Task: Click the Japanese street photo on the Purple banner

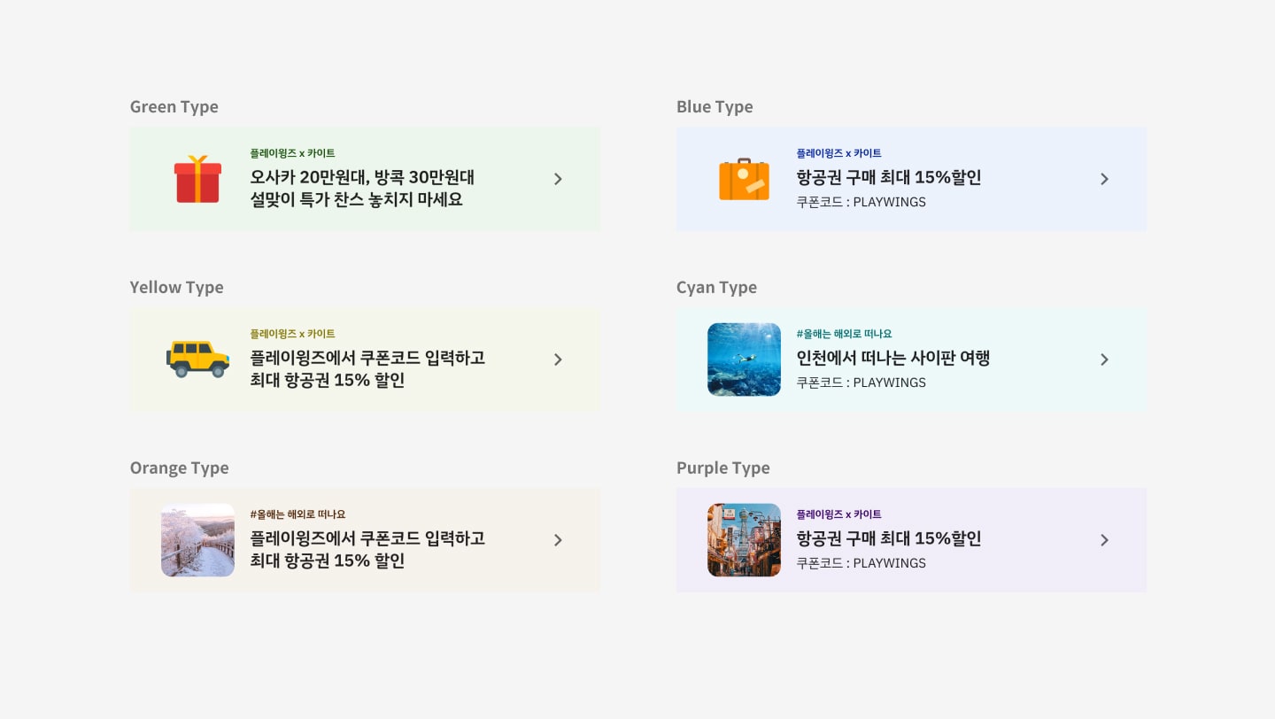Action: [744, 540]
